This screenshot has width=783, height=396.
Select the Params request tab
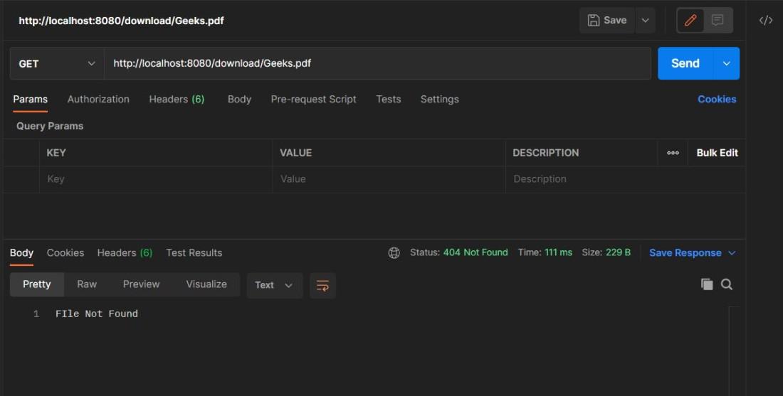pos(31,100)
